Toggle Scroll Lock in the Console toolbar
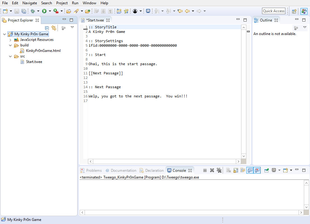 [x=236, y=170]
